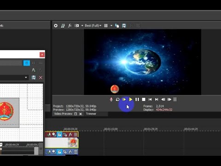Toggle Split Screen View button
Screen dimensions: 221x166
77,26
